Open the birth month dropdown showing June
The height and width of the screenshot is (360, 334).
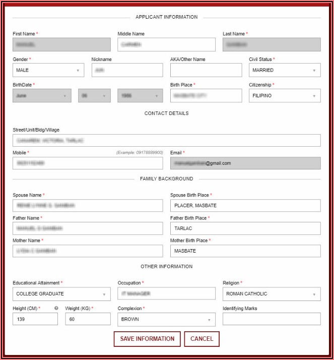pyautogui.click(x=42, y=96)
